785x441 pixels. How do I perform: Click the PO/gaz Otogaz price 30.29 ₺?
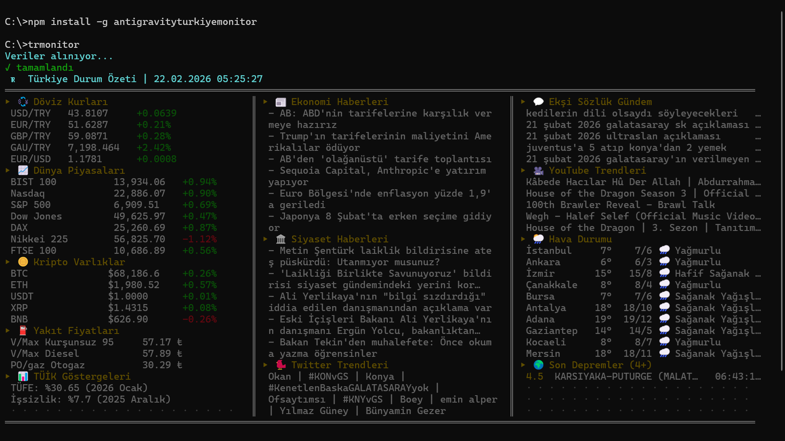[x=162, y=365]
